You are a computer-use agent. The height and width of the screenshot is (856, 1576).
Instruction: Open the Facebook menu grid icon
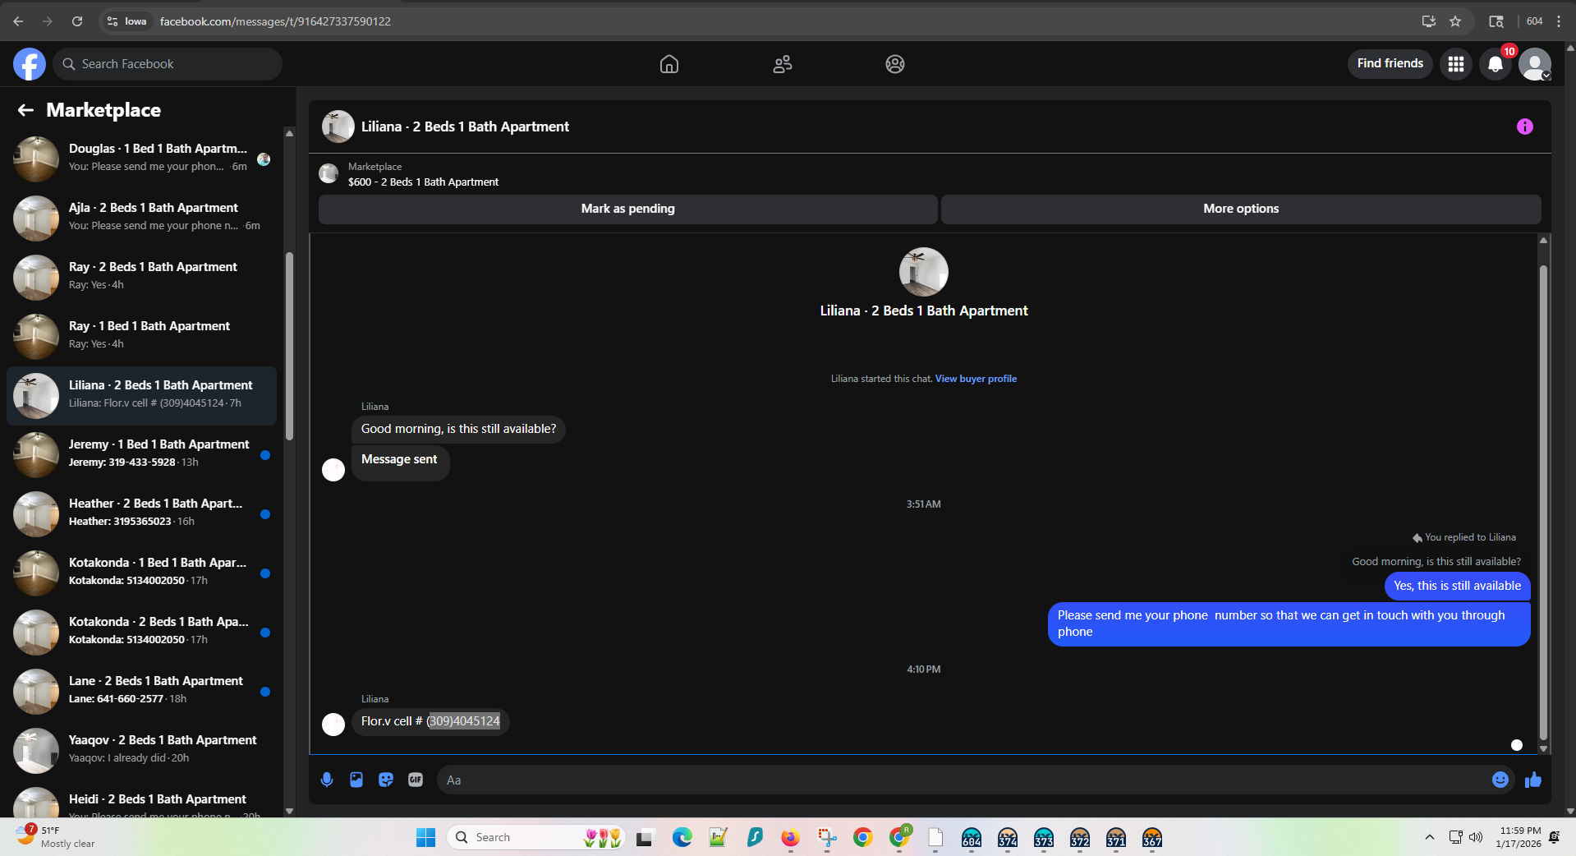pyautogui.click(x=1456, y=64)
